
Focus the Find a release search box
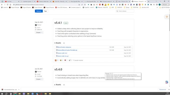pos(125,11)
